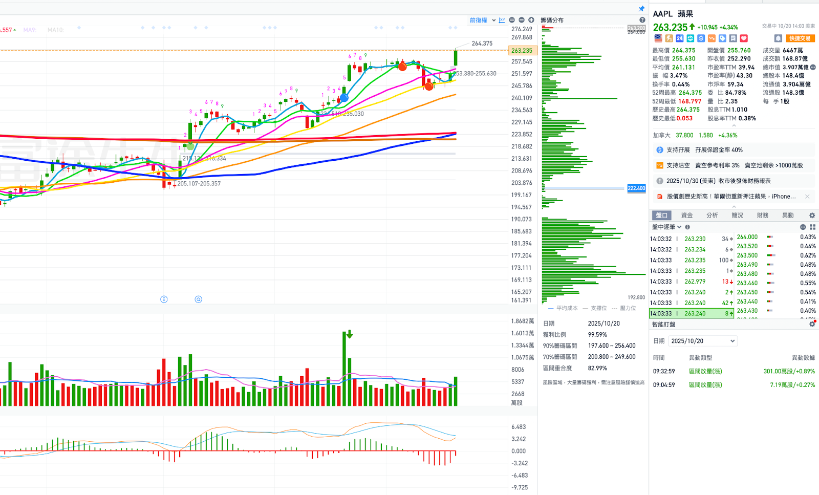The width and height of the screenshot is (819, 495).
Task: Open price alert bell icon
Action: click(x=778, y=38)
